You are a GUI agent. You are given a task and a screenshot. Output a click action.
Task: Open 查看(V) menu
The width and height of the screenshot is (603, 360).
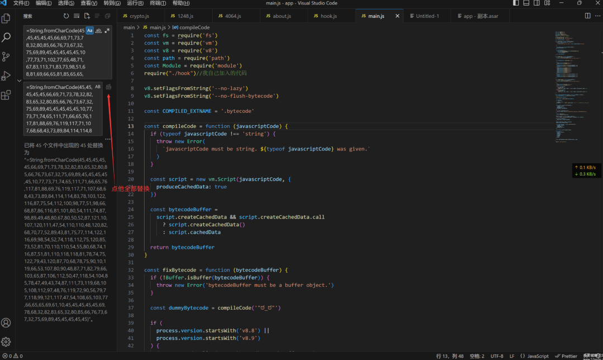89,3
